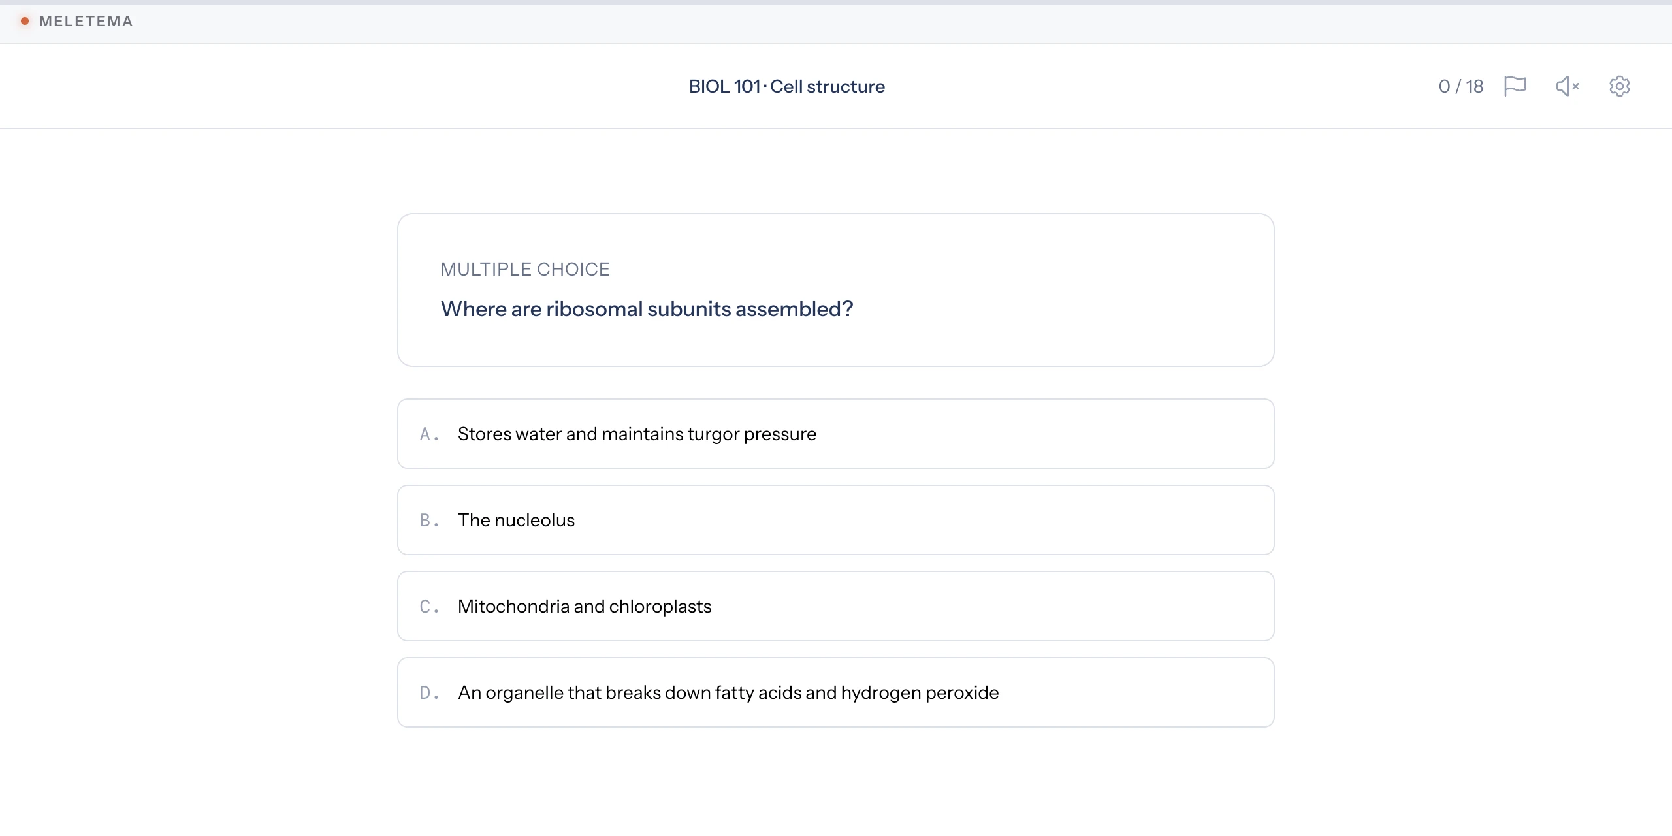Open settings via the gear icon
The height and width of the screenshot is (836, 1672).
[1619, 86]
